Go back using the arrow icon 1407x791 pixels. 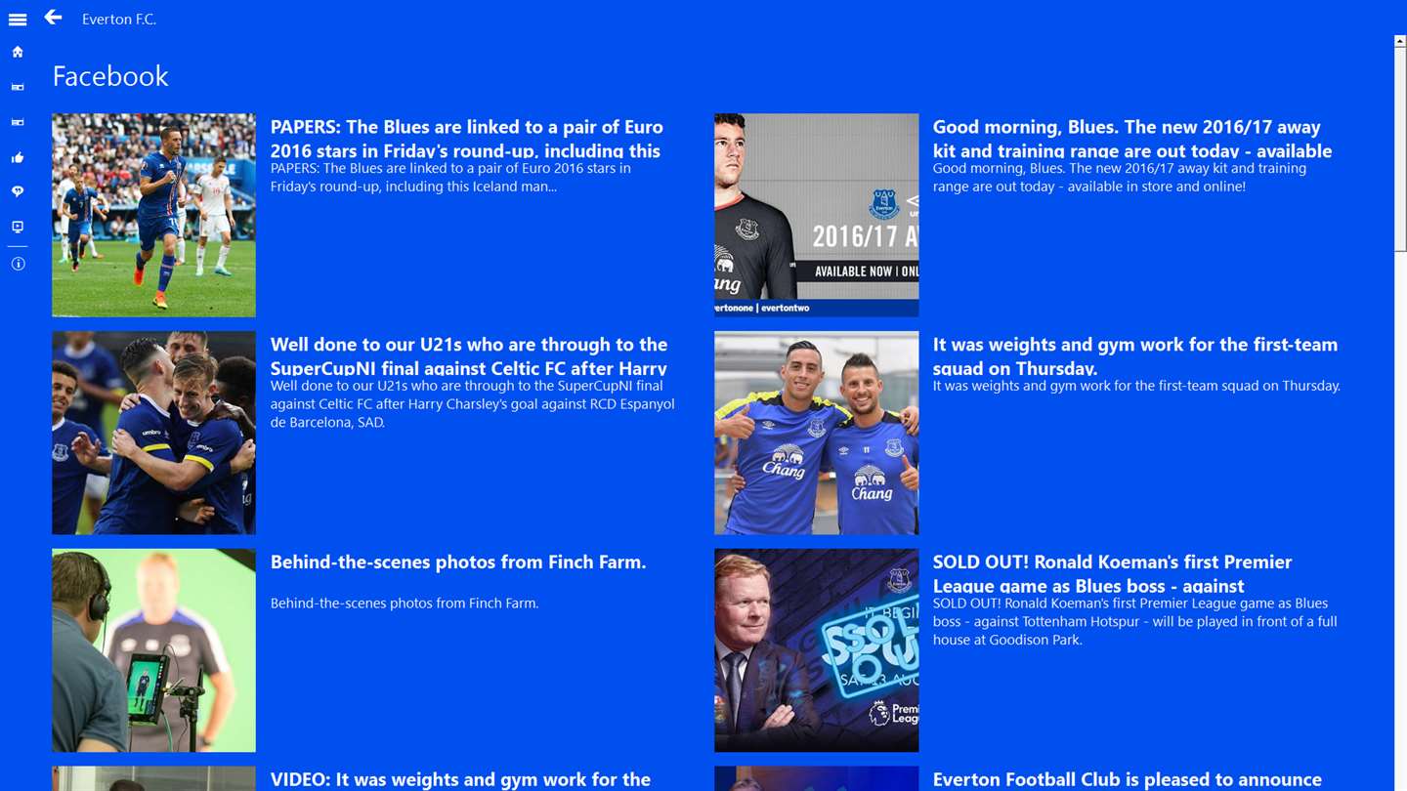(x=53, y=18)
